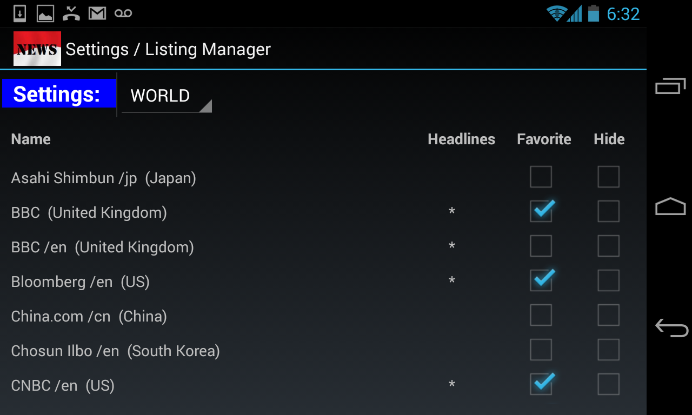Hide the Asahi Shimbun listing
This screenshot has height=415, width=692.
tap(608, 177)
